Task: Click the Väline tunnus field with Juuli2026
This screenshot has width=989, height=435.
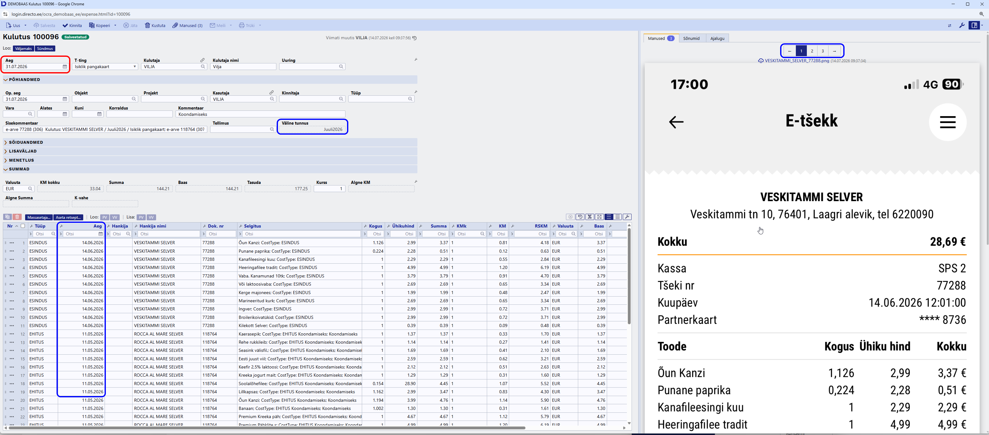Action: click(x=312, y=130)
